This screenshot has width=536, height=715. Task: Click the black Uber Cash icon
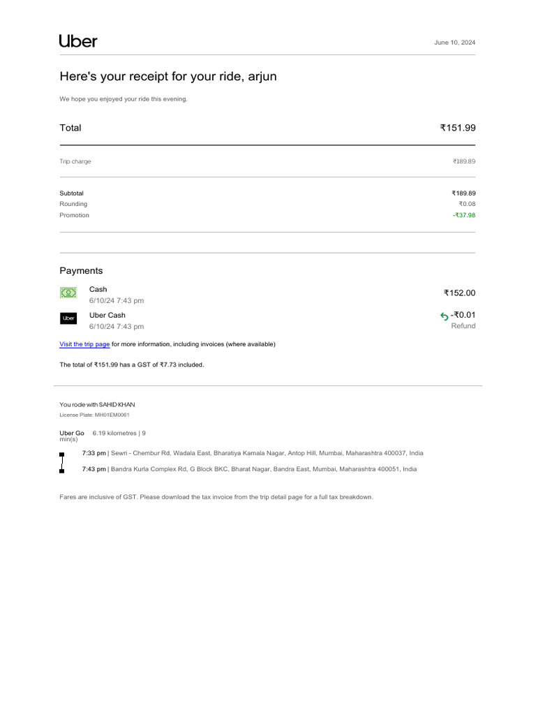tap(68, 318)
